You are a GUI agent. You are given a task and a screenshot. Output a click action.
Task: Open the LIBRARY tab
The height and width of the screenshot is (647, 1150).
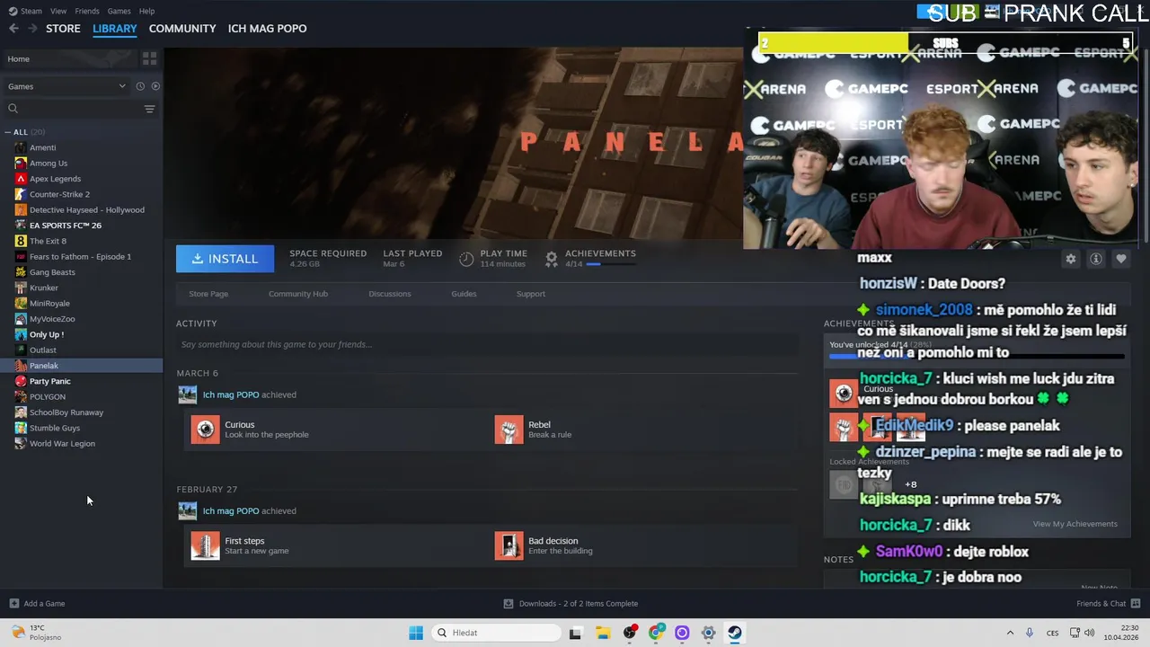(x=115, y=29)
